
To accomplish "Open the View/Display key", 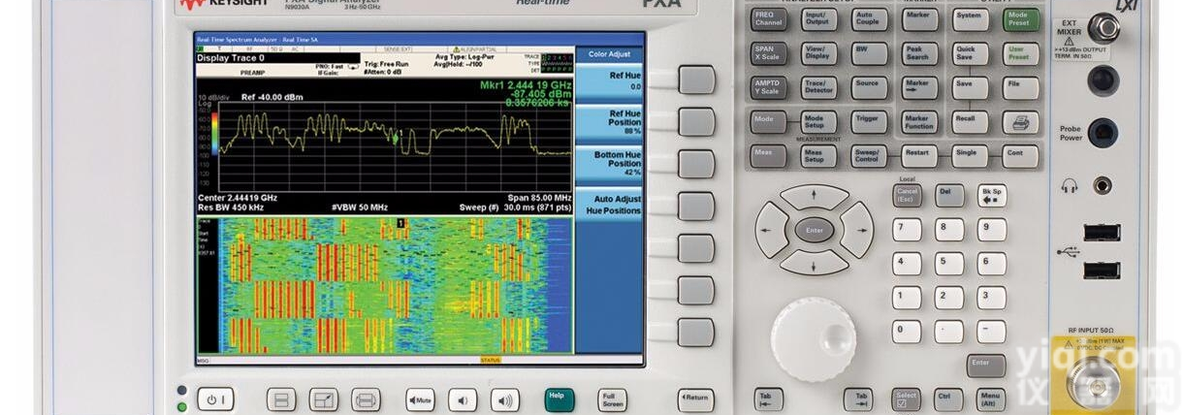I will (x=816, y=53).
